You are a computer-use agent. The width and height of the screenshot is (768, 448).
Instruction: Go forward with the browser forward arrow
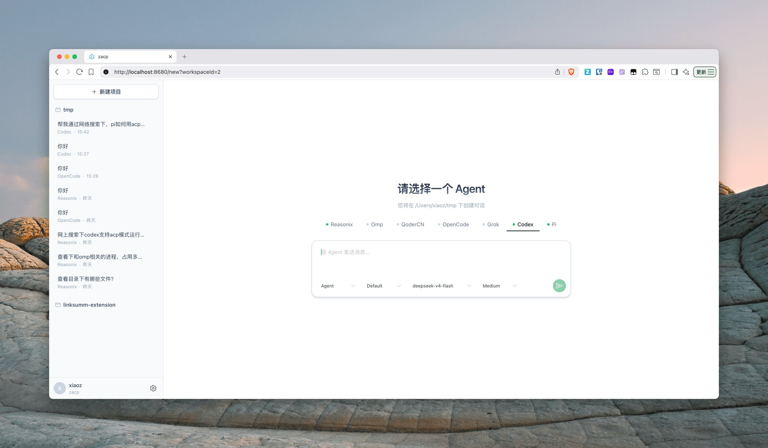tap(68, 72)
